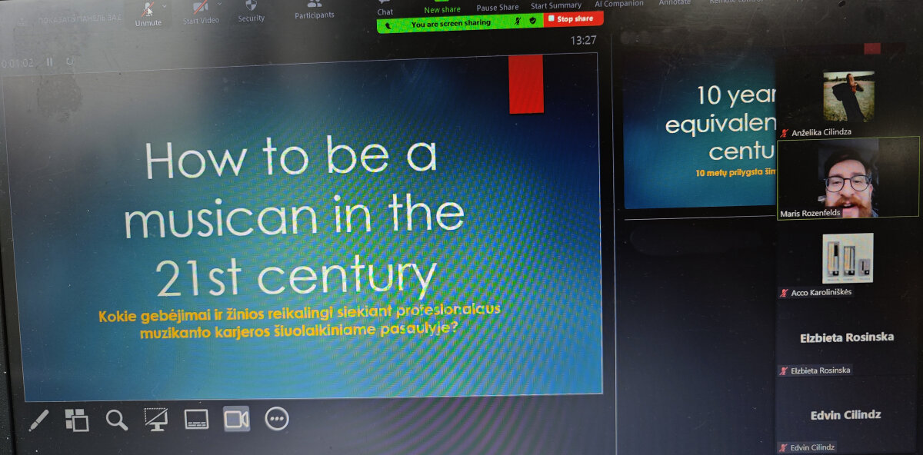
Task: Open the Annotate tools
Action: click(675, 3)
